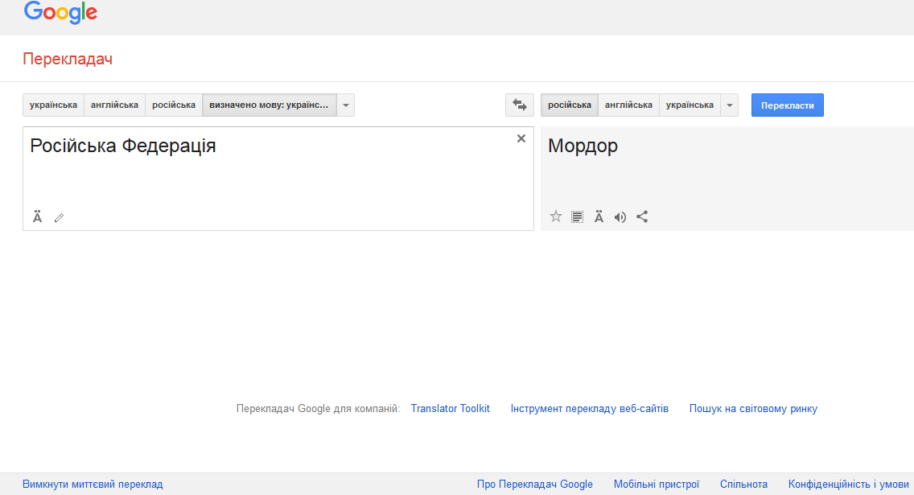Expand the target language dropdown arrow
Image resolution: width=914 pixels, height=495 pixels.
730,105
